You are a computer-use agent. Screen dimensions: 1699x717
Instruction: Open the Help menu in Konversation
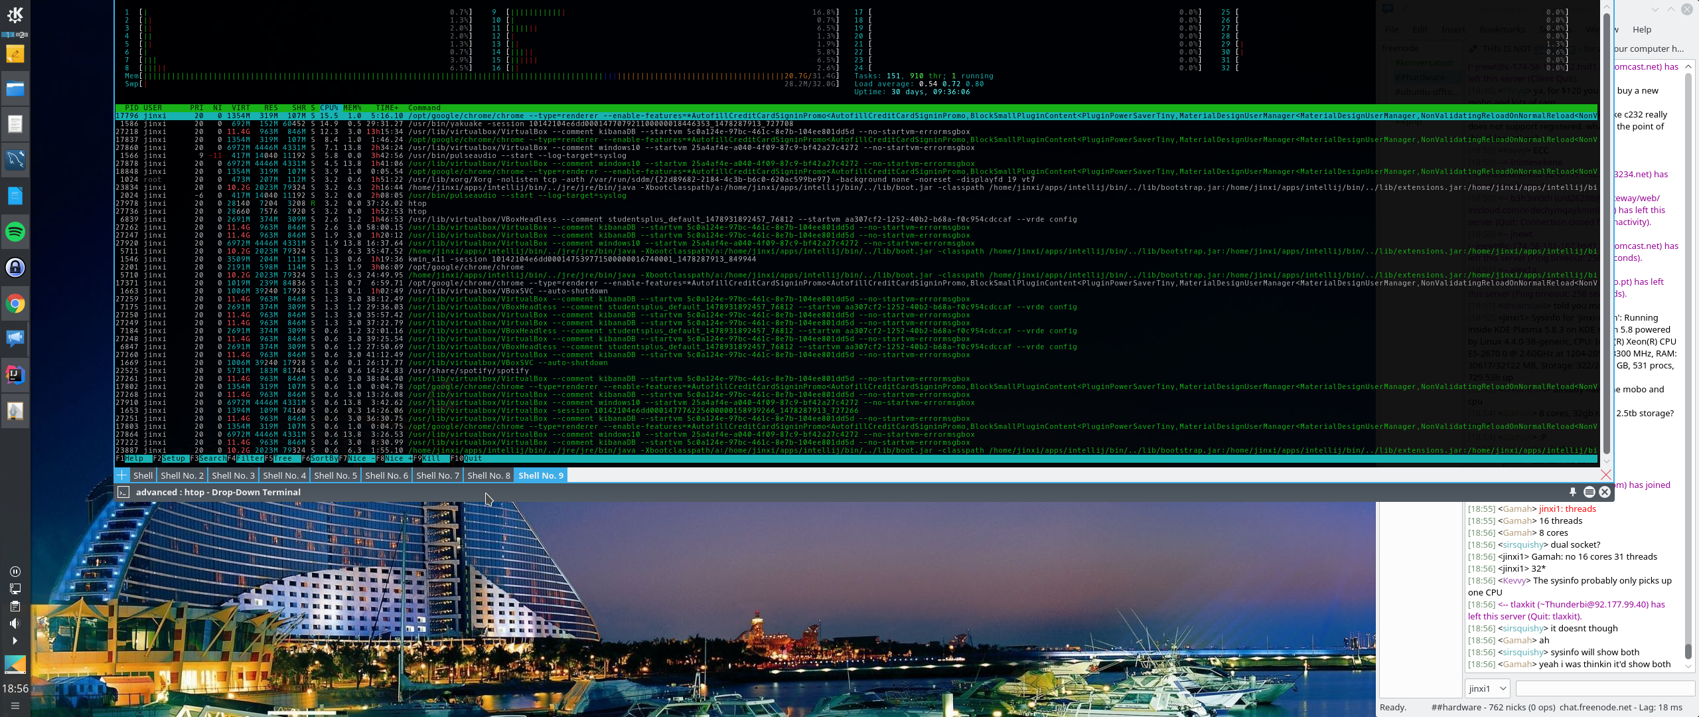(1642, 29)
